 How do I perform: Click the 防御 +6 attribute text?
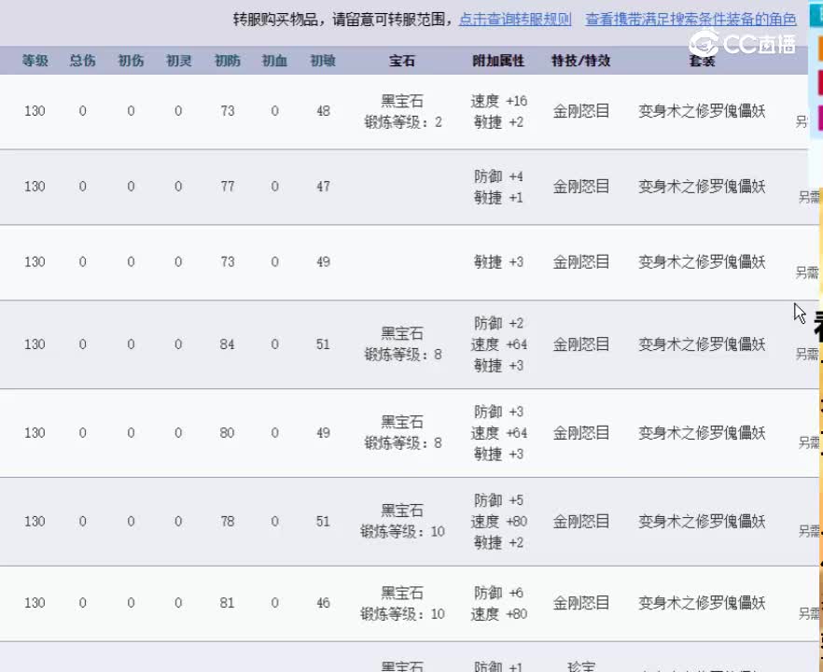pyautogui.click(x=498, y=594)
